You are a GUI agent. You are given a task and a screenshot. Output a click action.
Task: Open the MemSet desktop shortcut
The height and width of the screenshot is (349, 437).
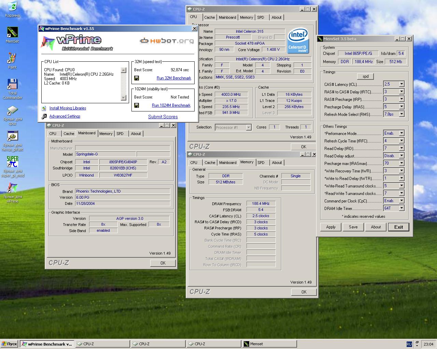coord(12,32)
